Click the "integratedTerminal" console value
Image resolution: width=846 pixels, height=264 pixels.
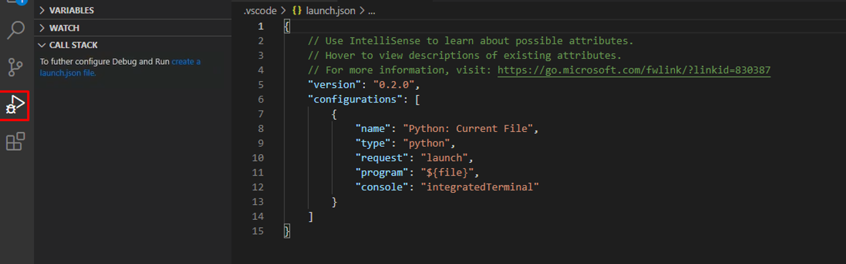click(x=480, y=187)
